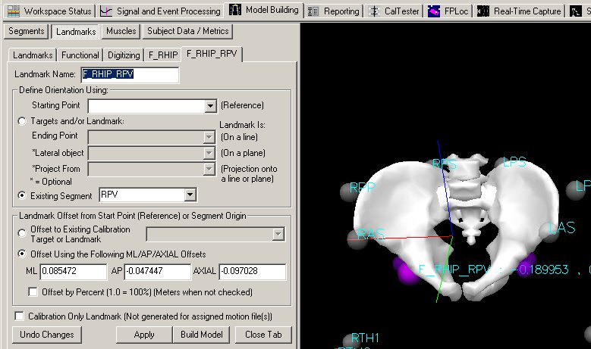This screenshot has width=591, height=349.
Task: Switch to Signal and Event Processing tab
Action: pyautogui.click(x=161, y=11)
